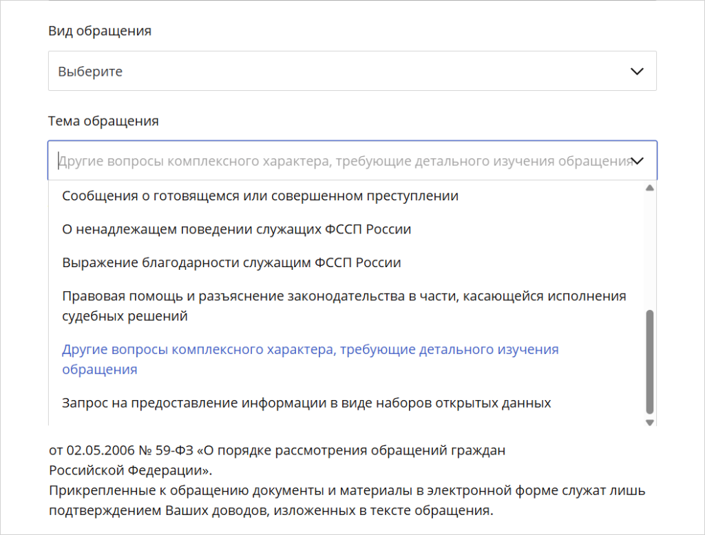This screenshot has width=705, height=535.
Task: Collapse "Тема обращения" list via its chevron
Action: coord(637,161)
